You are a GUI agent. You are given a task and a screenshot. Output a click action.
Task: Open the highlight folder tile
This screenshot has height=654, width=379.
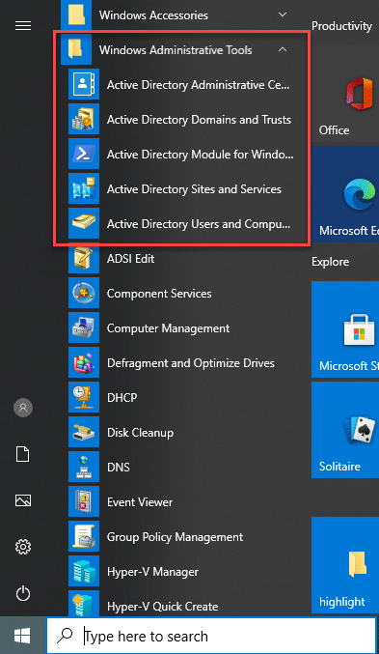345,565
